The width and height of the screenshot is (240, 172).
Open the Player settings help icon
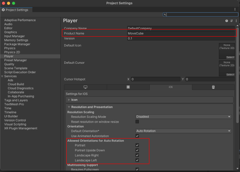click(x=226, y=21)
